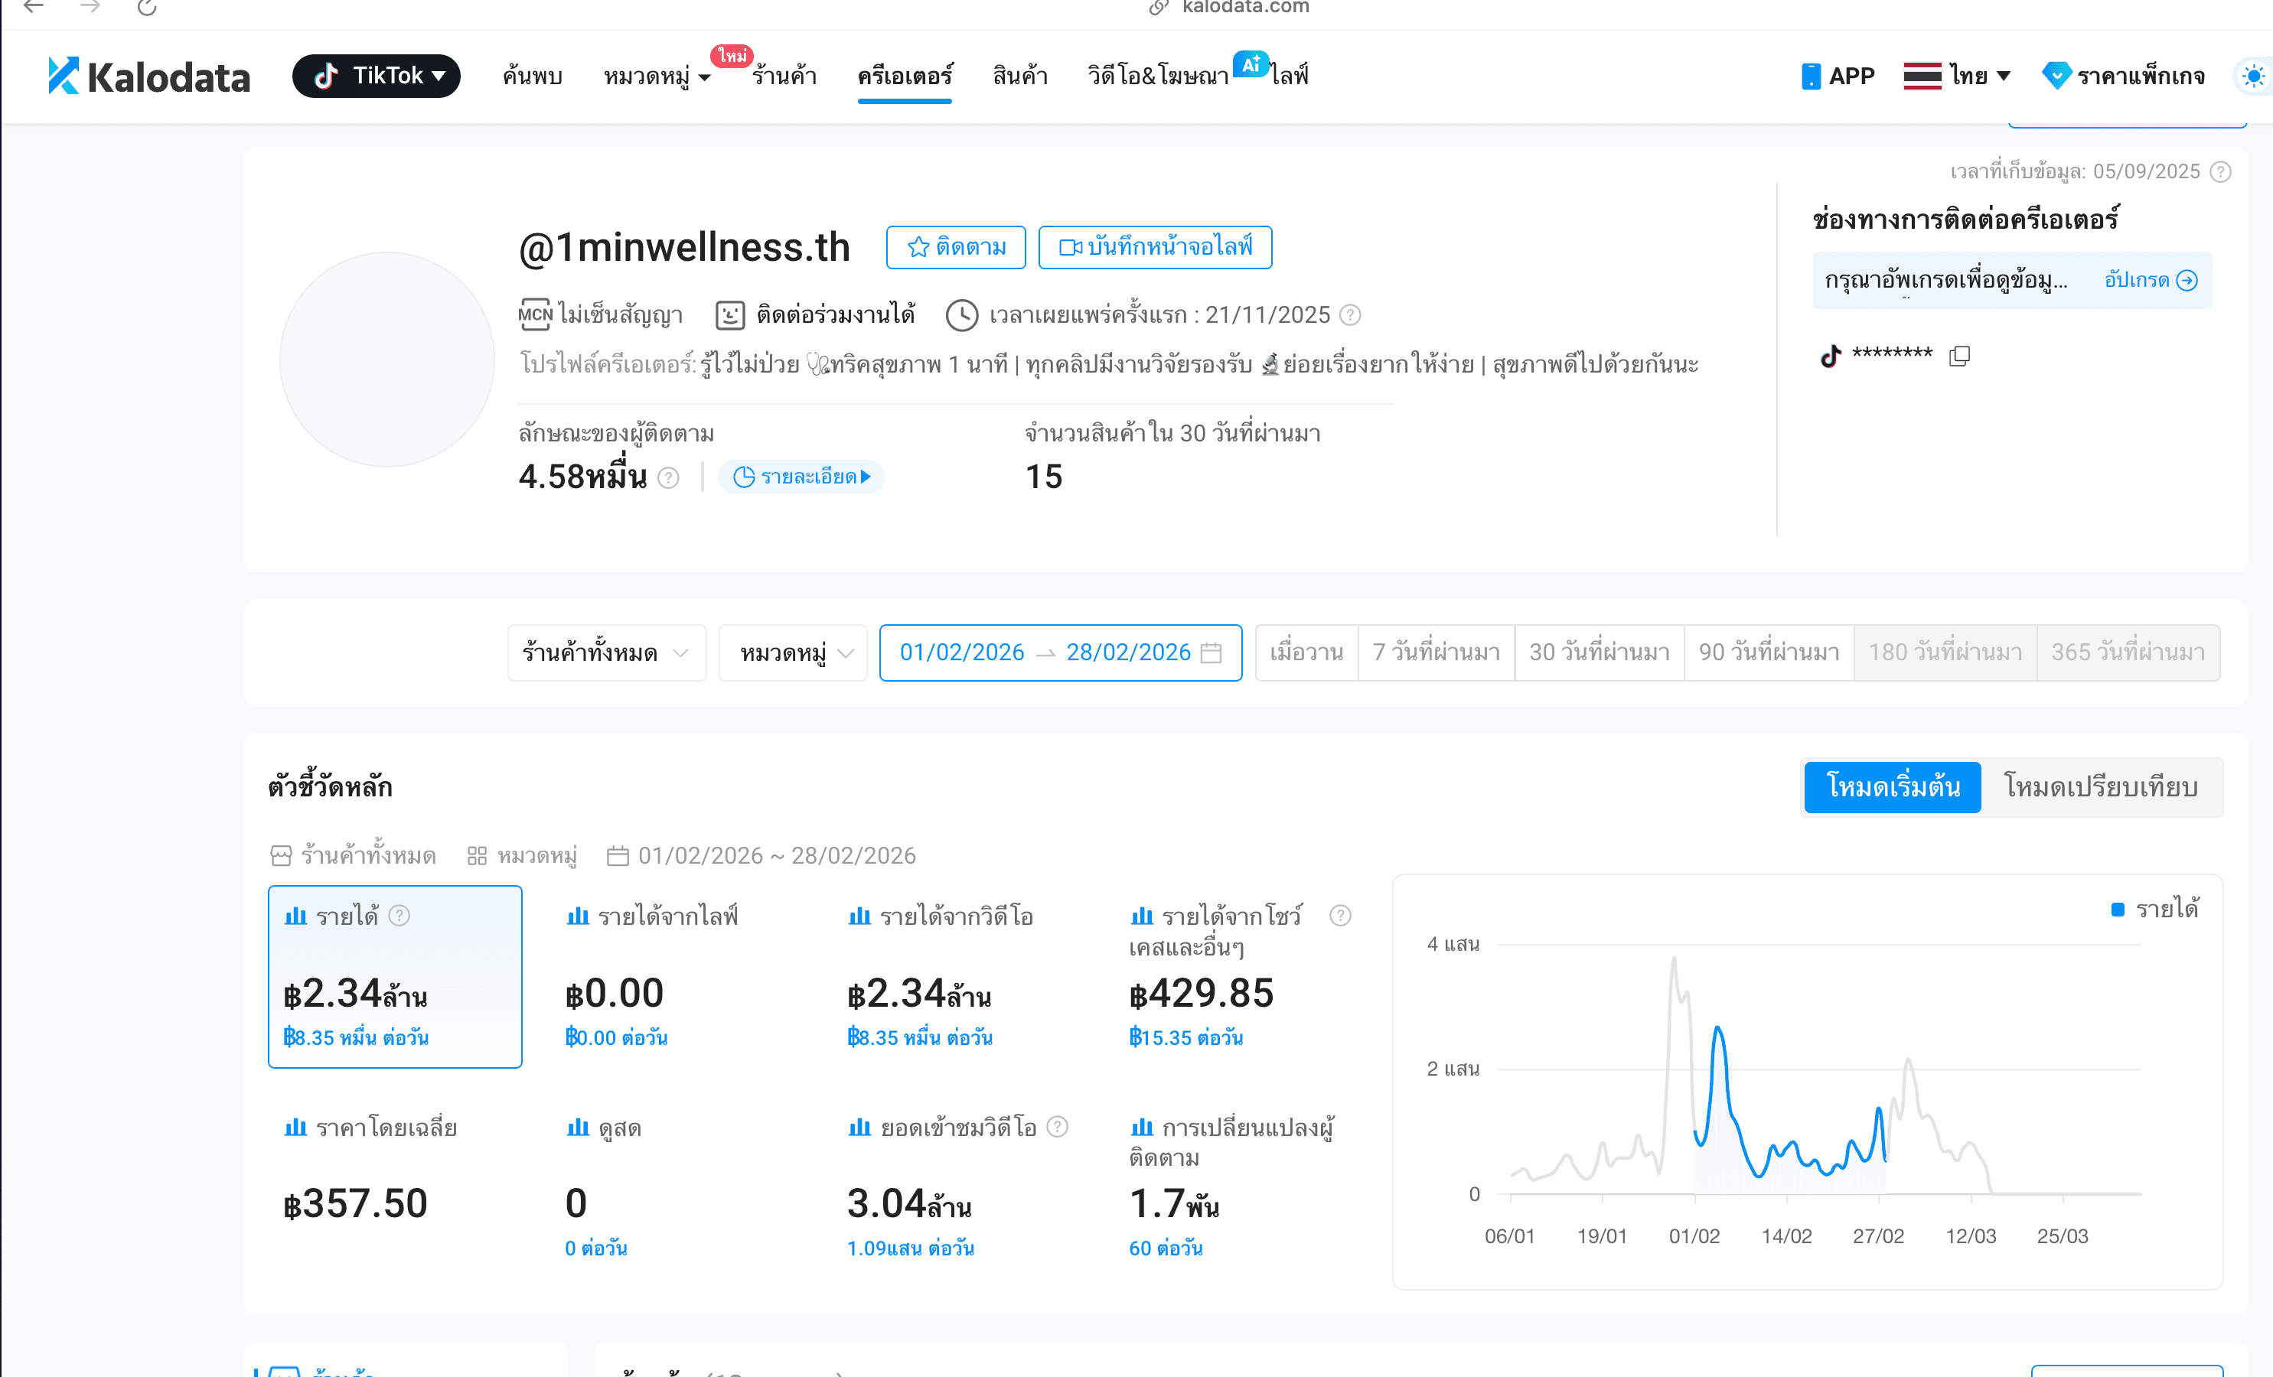Click the TikTok contact icon
Screen dimensions: 2273x1377
coord(1831,356)
